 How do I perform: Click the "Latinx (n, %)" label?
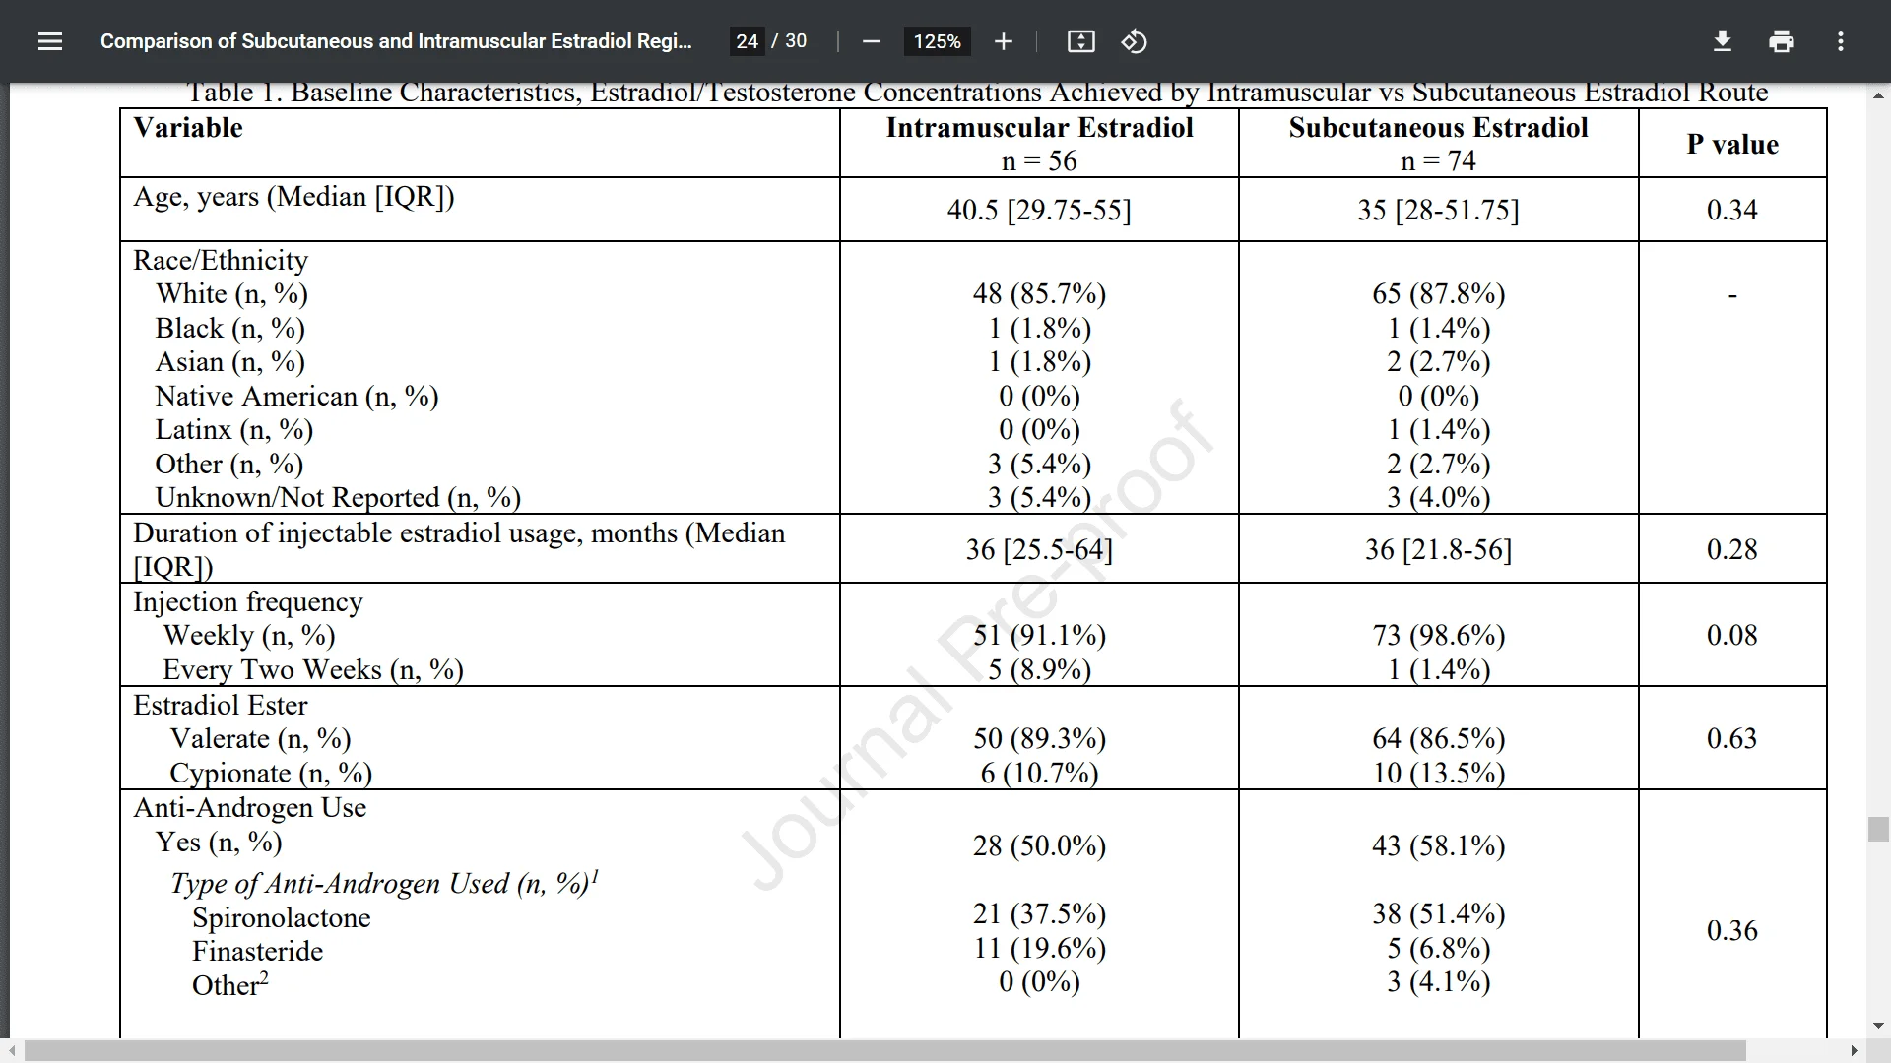coord(234,430)
